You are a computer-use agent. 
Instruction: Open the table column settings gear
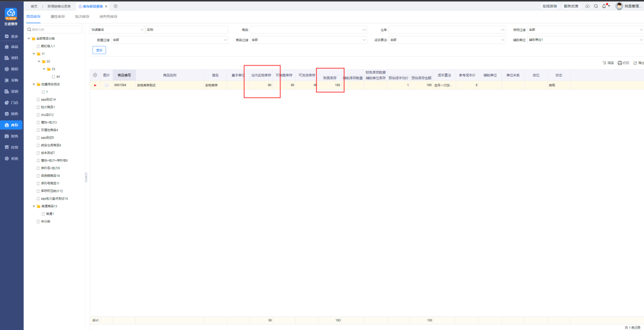95,75
